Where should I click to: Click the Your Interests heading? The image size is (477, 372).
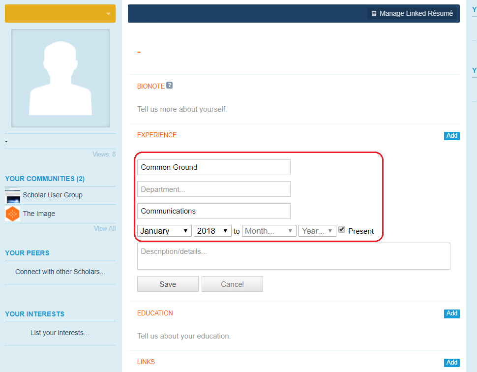tap(35, 314)
